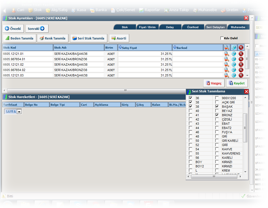
Task: Click the Beden Tanımla button
Action: pos(20,38)
